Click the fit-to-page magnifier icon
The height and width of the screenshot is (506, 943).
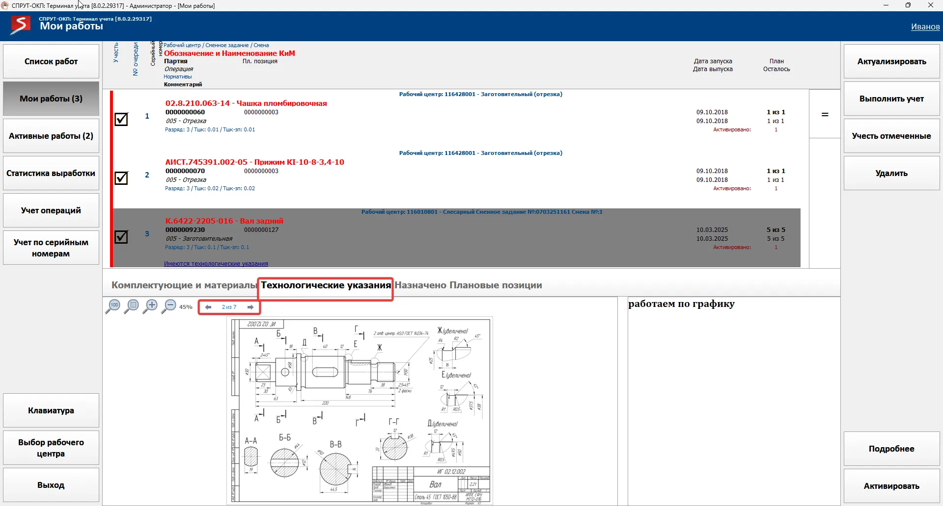(132, 306)
